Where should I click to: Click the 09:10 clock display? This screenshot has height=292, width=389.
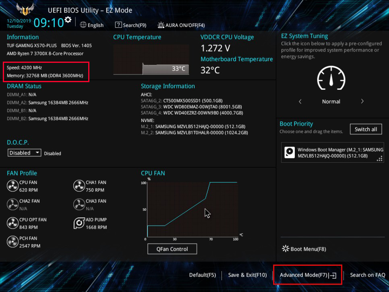(x=49, y=23)
